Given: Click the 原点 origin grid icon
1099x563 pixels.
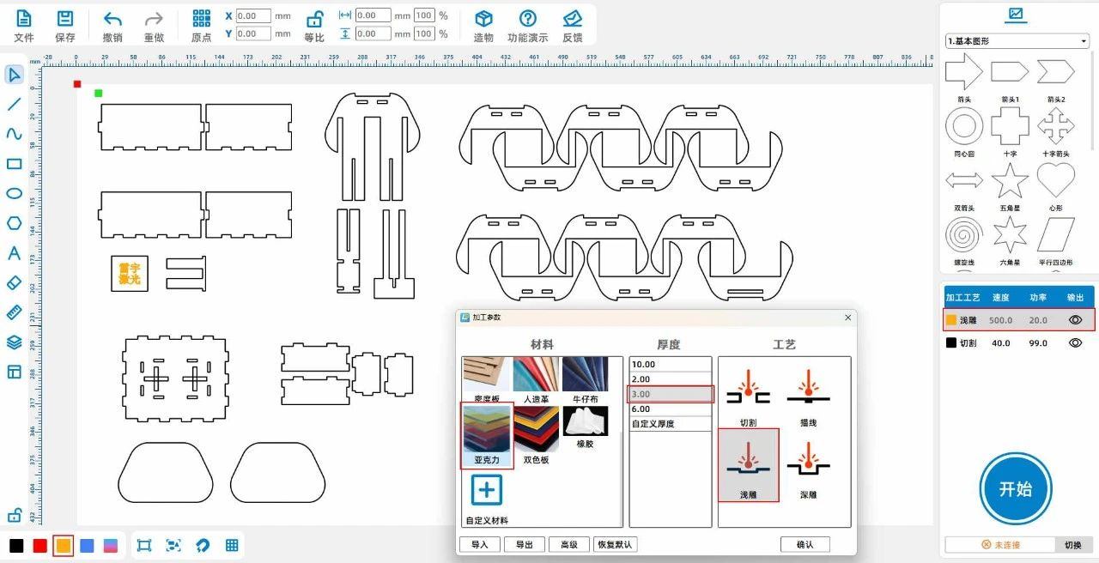Looking at the screenshot, I should tap(201, 19).
